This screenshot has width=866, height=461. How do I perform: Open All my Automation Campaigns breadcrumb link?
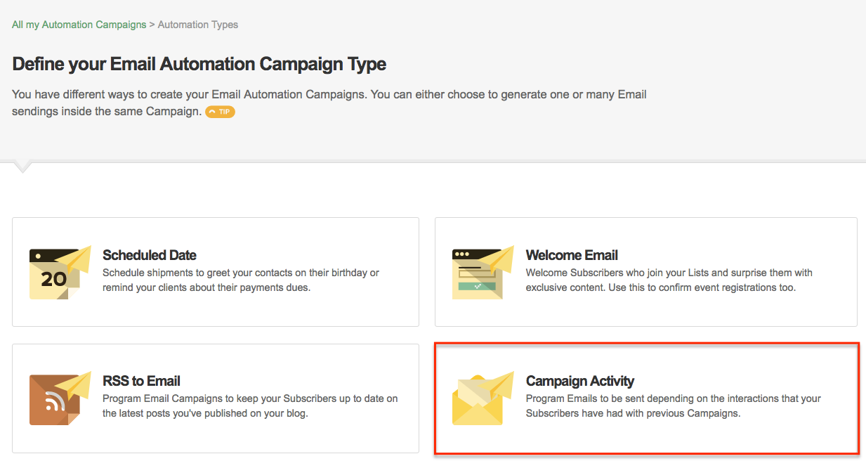click(79, 25)
